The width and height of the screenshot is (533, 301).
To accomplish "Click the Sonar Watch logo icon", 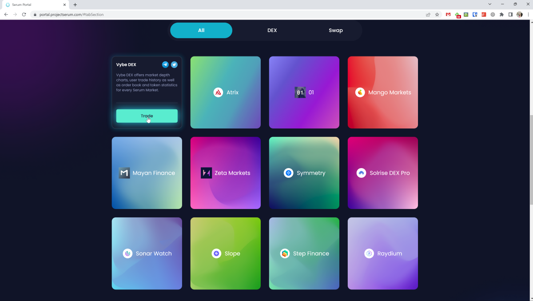I will [x=128, y=253].
